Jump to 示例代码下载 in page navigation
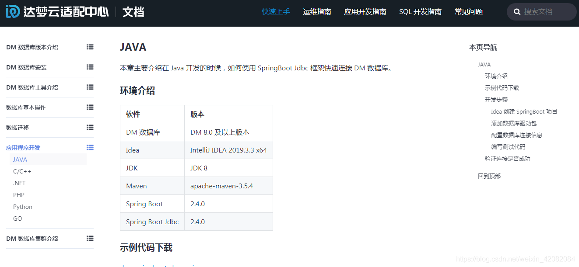The height and width of the screenshot is (267, 579). [x=502, y=88]
